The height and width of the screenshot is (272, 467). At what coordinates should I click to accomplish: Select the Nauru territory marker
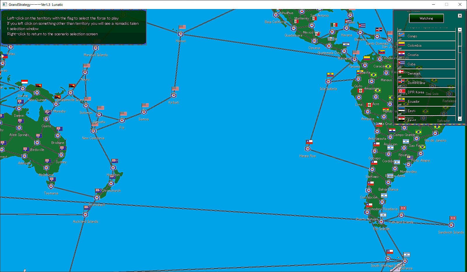point(85,72)
